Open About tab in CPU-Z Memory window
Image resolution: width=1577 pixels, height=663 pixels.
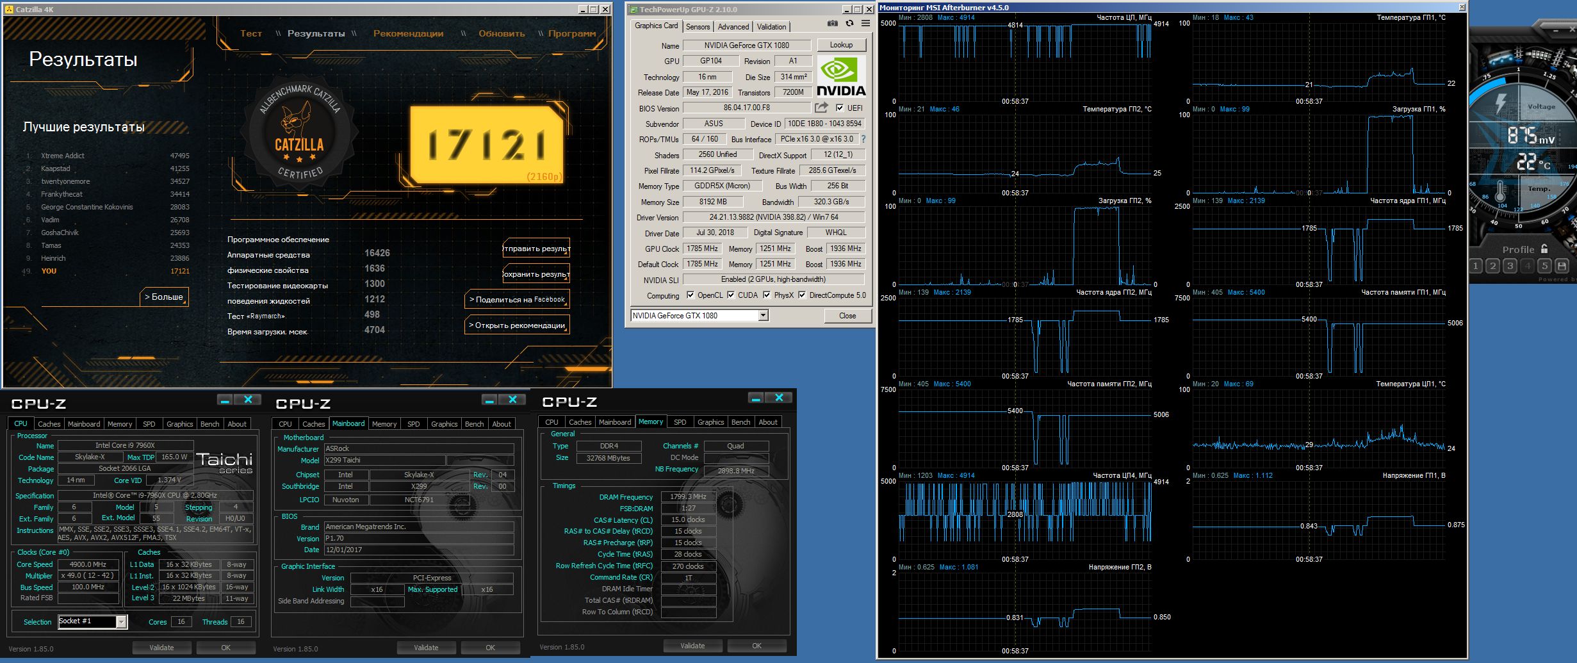click(x=768, y=422)
